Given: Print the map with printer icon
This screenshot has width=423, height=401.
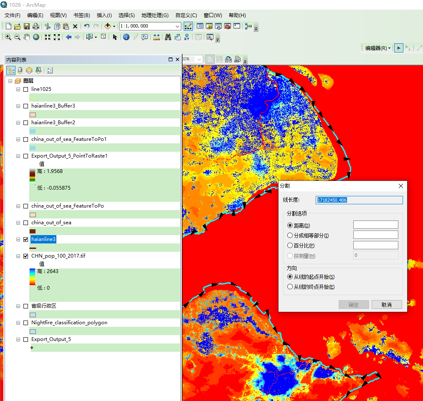Looking at the screenshot, I should pyautogui.click(x=35, y=26).
